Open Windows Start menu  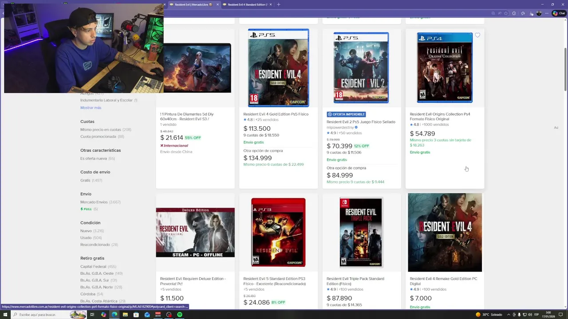coord(5,315)
